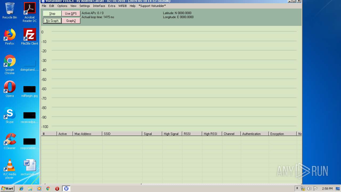Screen dimensions: 341x192
Task: Open the Firefox desktop icon
Action: pos(10,37)
